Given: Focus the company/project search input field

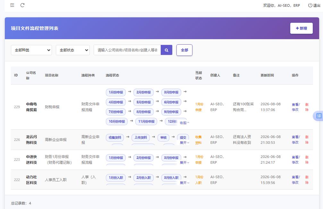Looking at the screenshot, I should (x=127, y=50).
